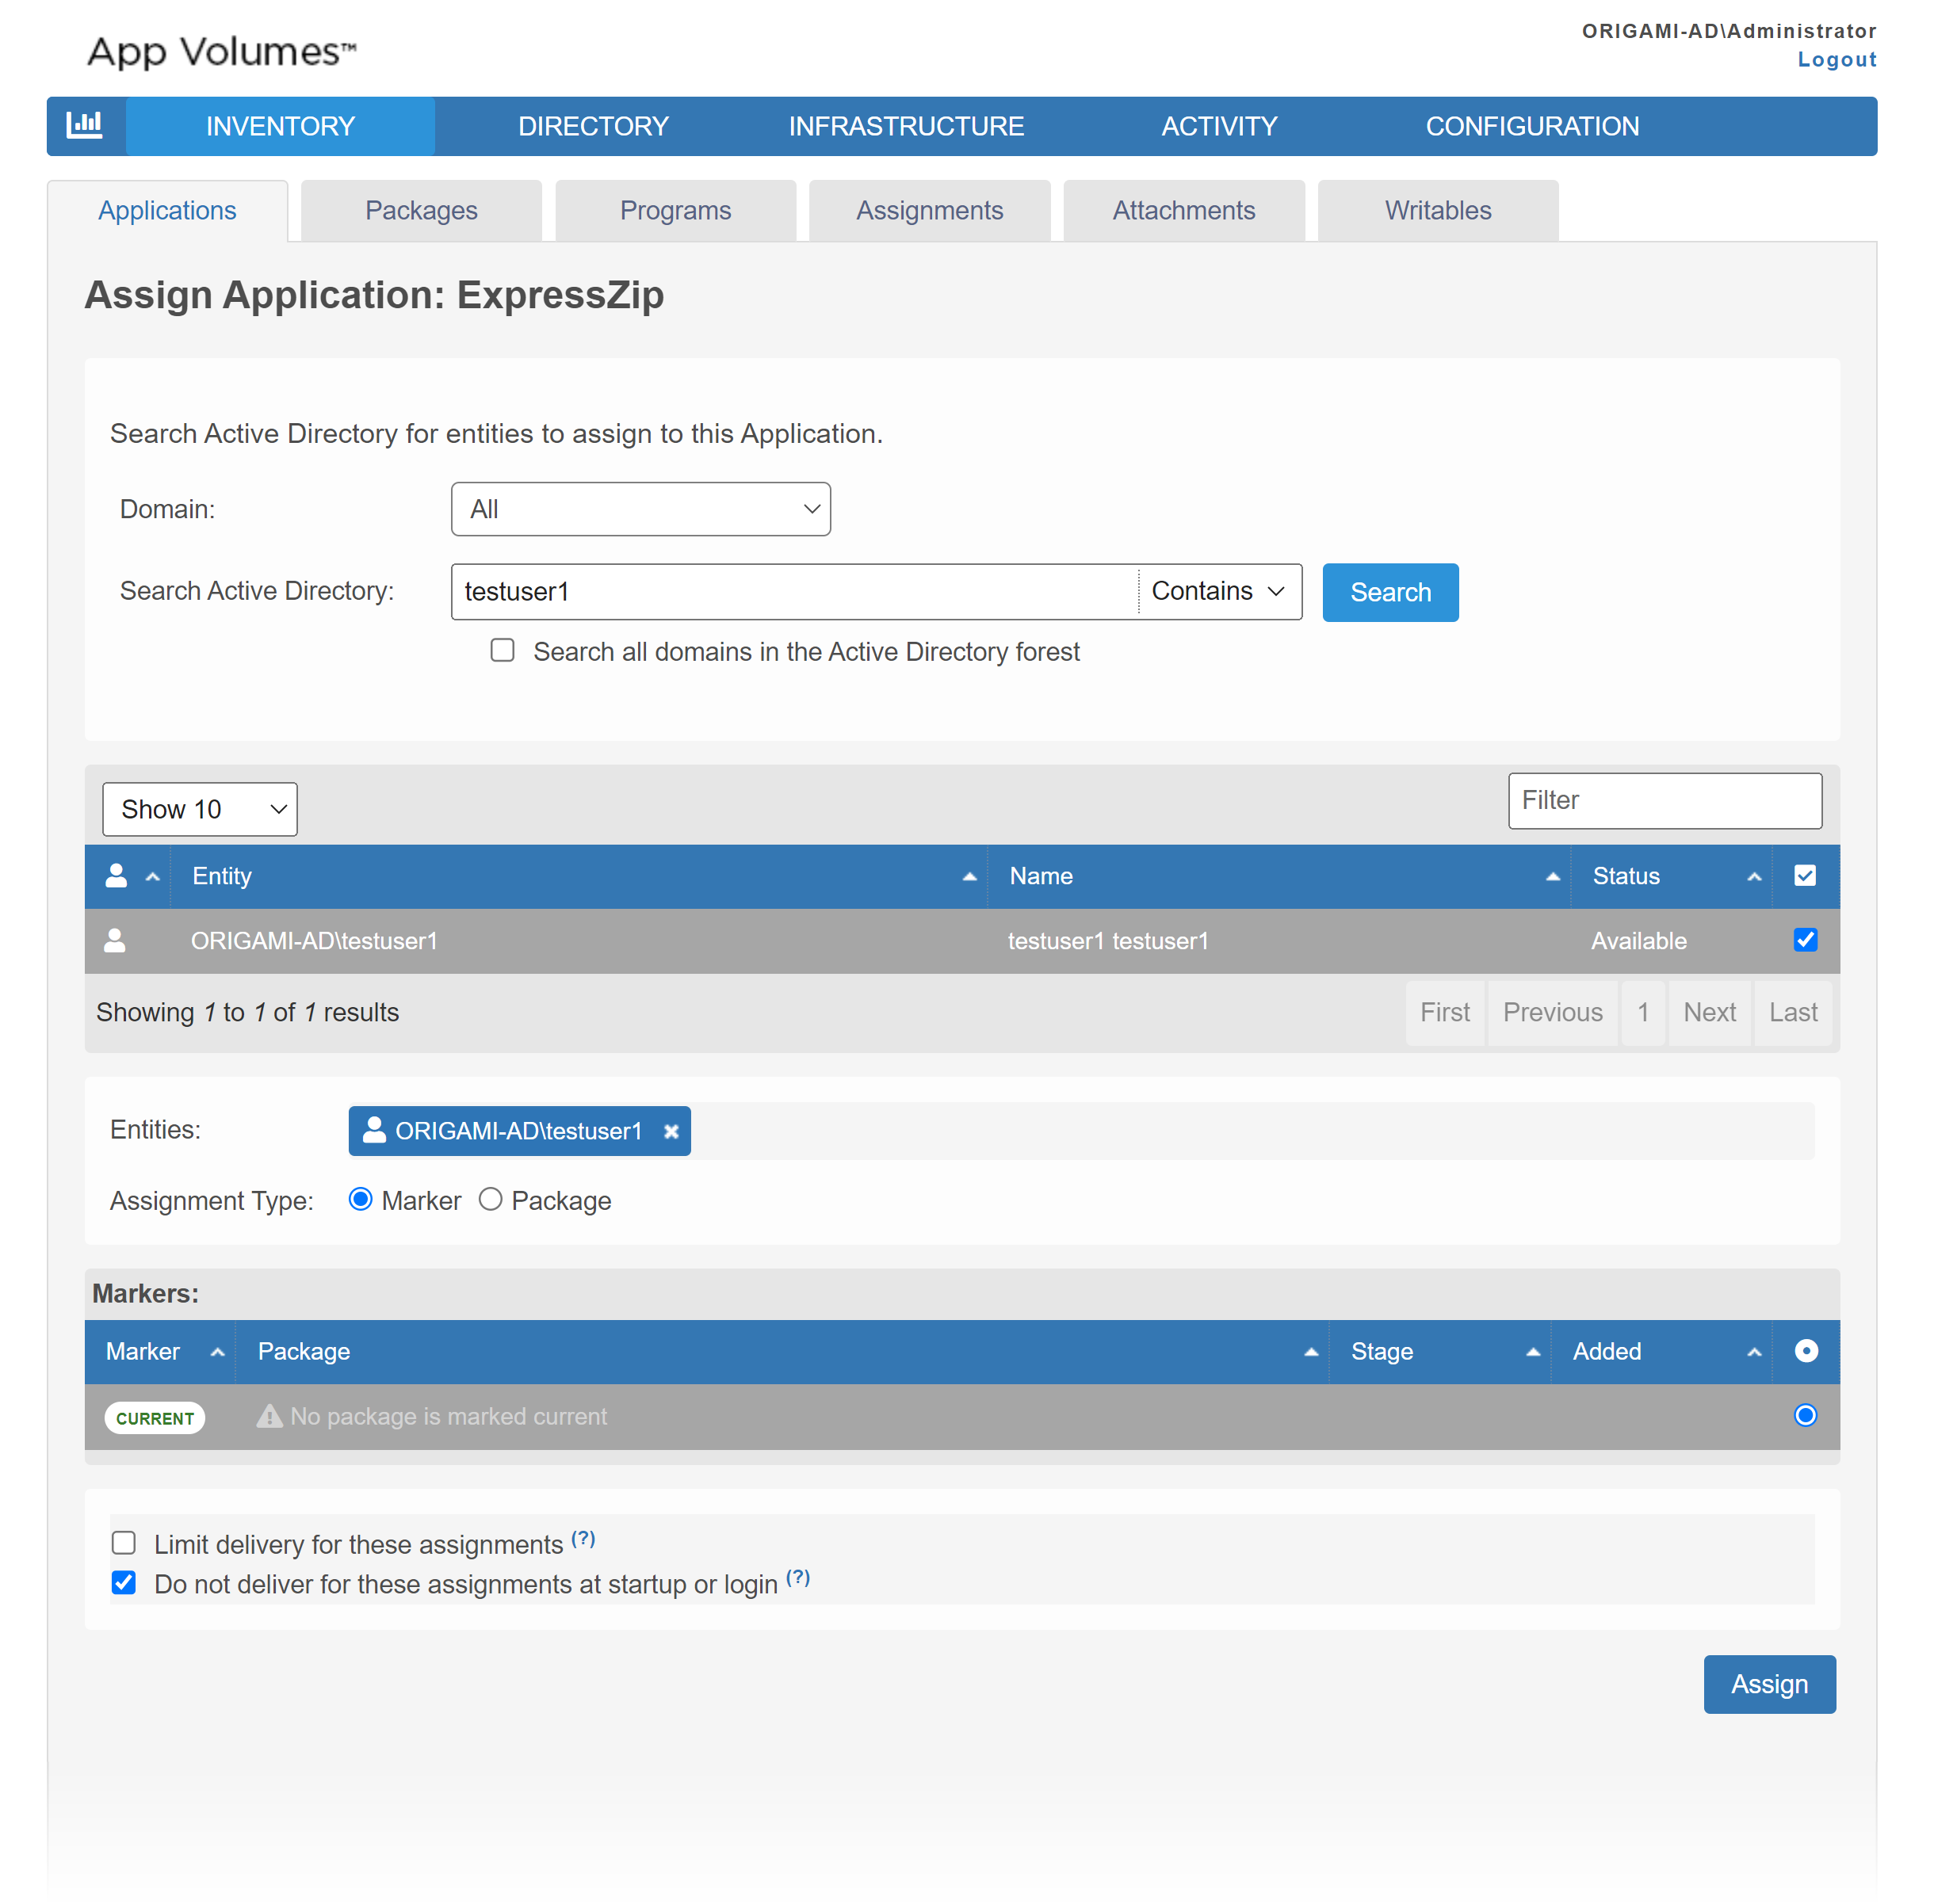Click Available status cell

point(1638,940)
